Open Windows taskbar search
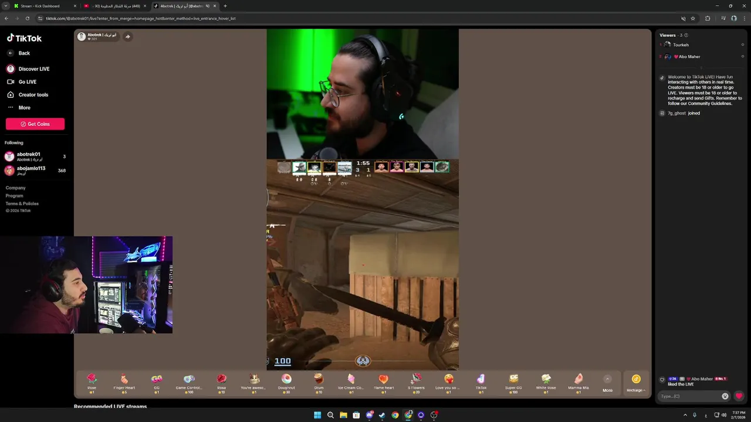 click(x=330, y=415)
